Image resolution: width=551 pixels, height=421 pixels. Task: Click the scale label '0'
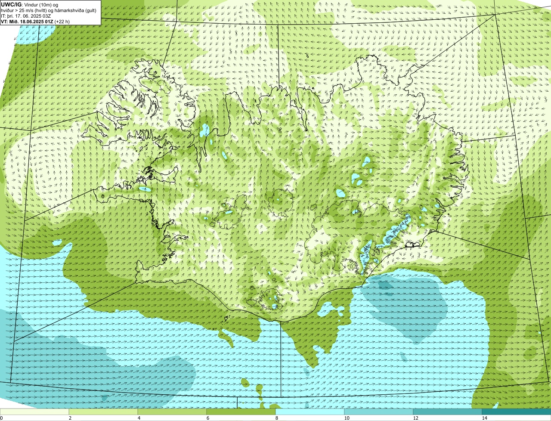click(1, 418)
